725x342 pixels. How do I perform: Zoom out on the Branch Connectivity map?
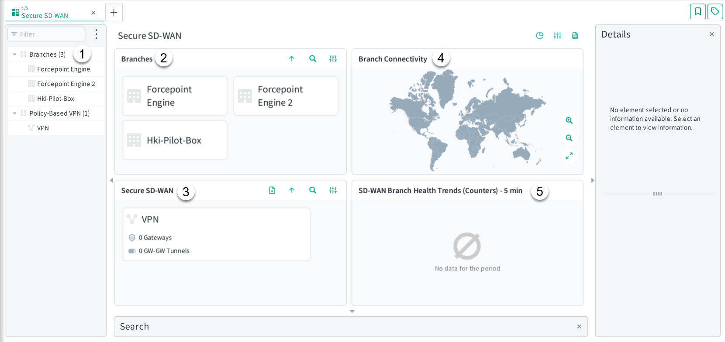click(x=569, y=138)
